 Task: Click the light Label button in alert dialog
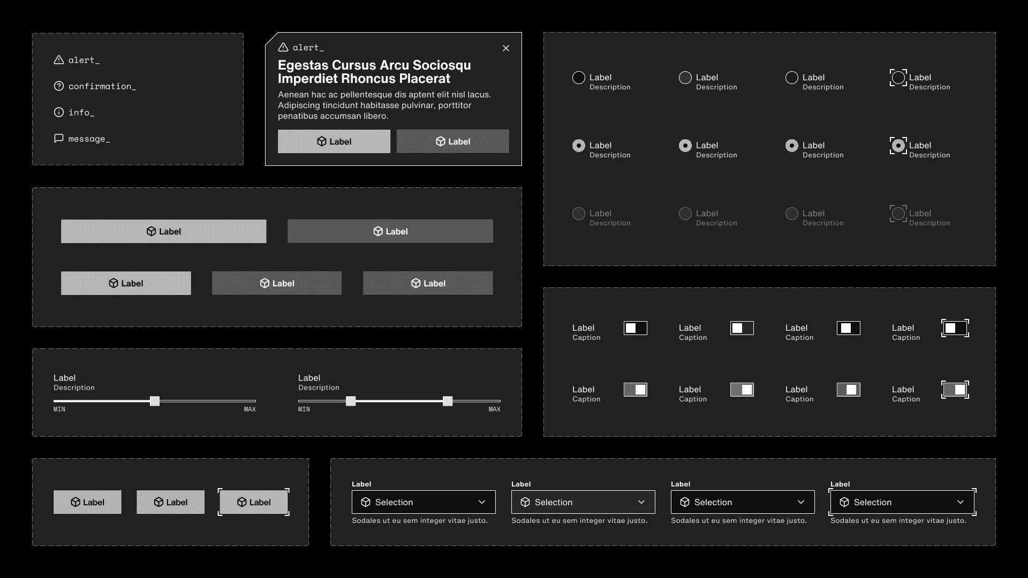click(334, 141)
